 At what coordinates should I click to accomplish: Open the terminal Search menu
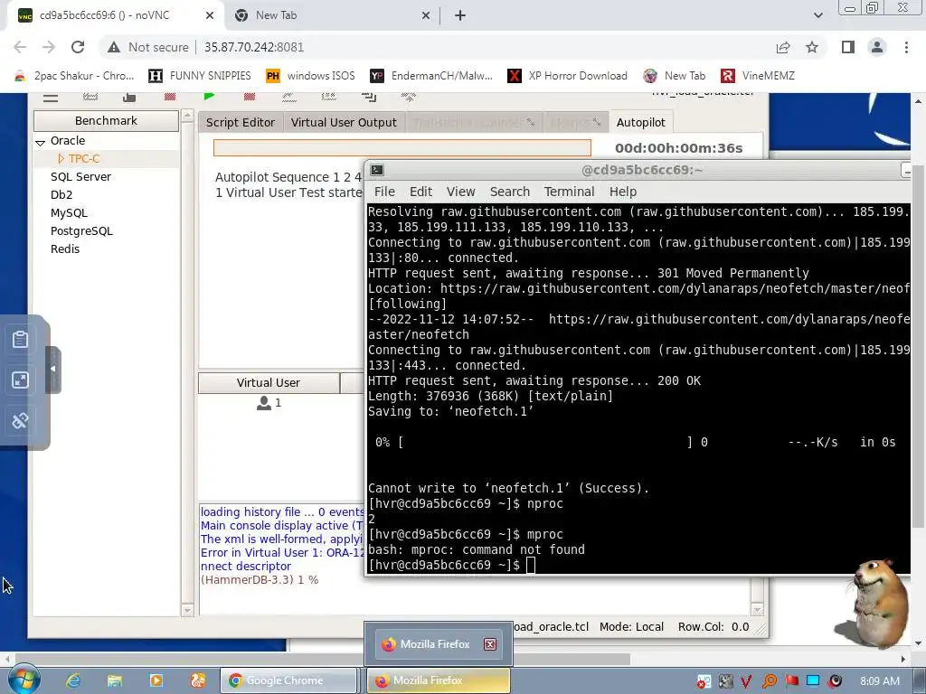pos(510,192)
